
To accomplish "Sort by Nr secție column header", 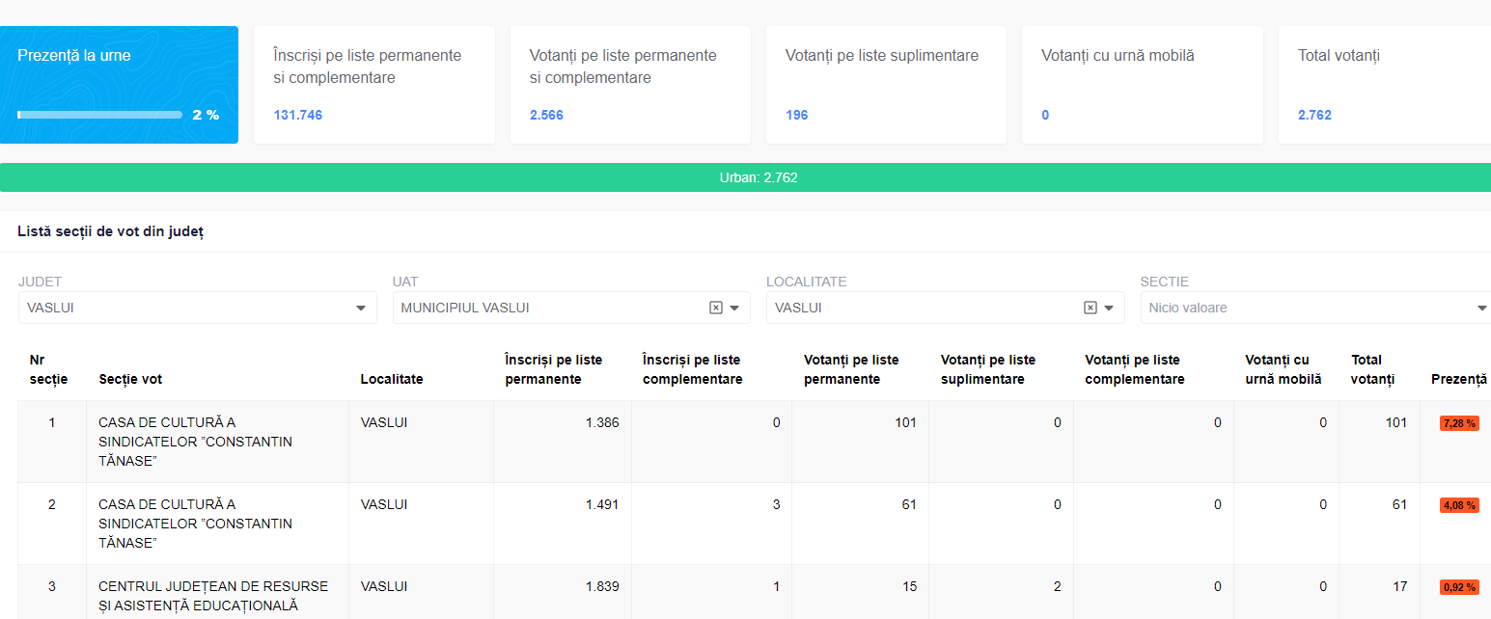I will [x=48, y=369].
